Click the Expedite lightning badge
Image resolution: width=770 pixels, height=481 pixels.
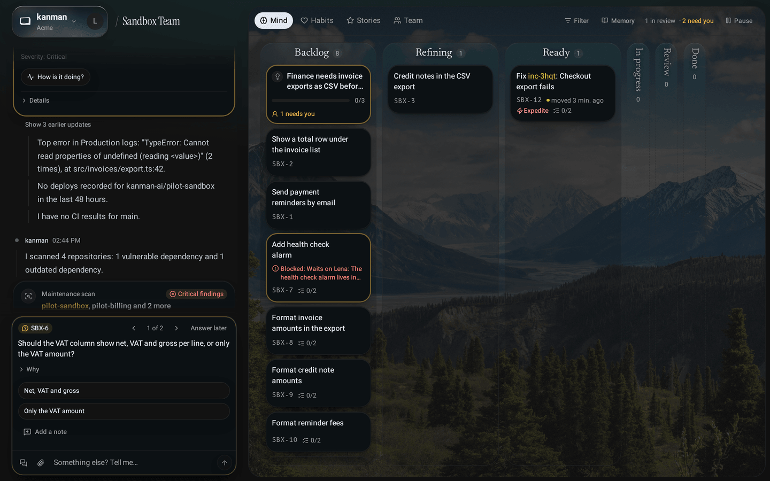(x=533, y=111)
